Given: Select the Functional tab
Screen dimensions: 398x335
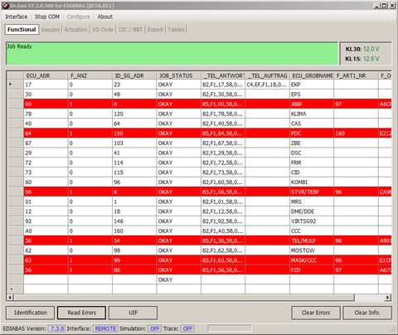Looking at the screenshot, I should click(22, 30).
